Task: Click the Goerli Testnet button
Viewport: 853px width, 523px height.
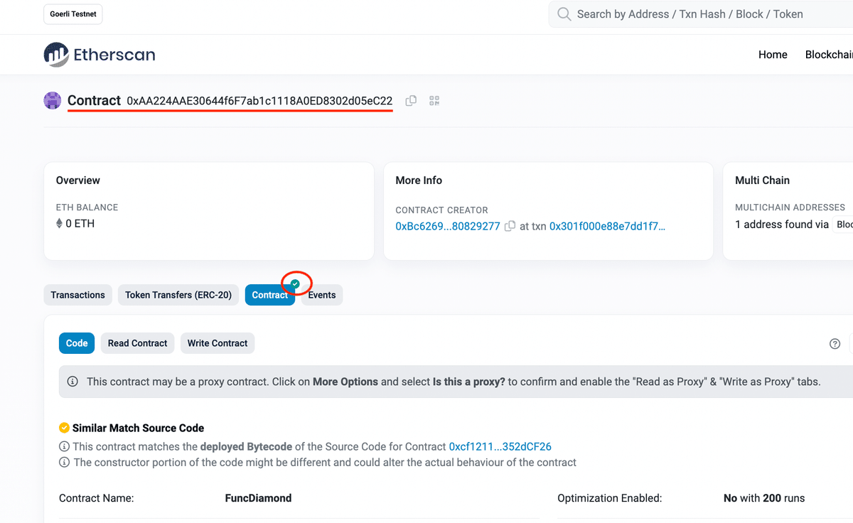Action: coord(73,14)
